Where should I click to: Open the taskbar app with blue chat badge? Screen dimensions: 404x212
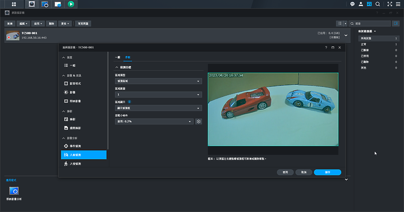tap(58, 4)
